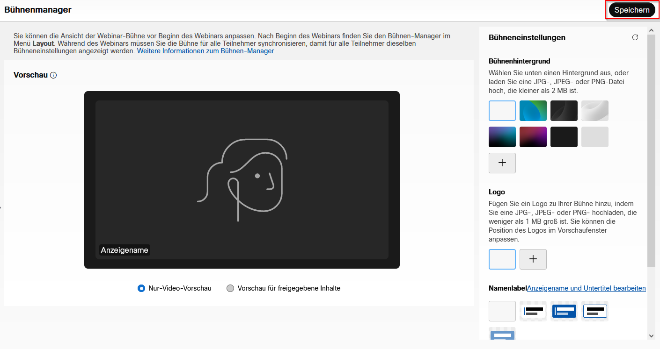This screenshot has height=349, width=660.
Task: Select white name label with left bar
Action: (533, 311)
